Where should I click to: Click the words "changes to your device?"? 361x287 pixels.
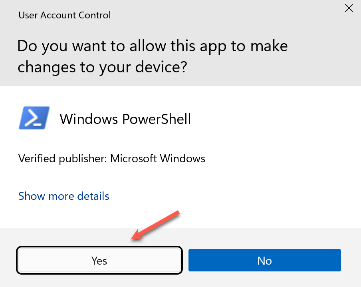[x=102, y=67]
